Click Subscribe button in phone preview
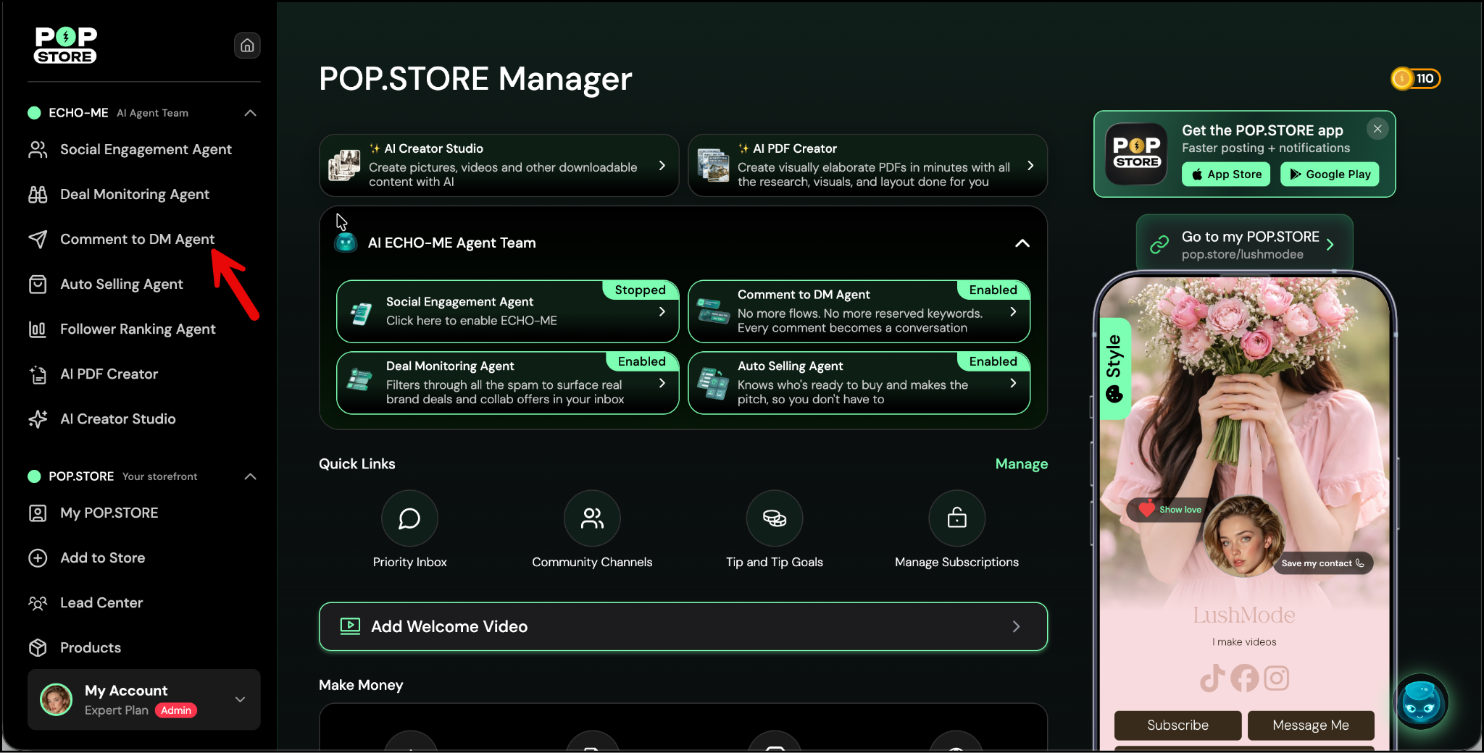The height and width of the screenshot is (753, 1484). pos(1177,725)
